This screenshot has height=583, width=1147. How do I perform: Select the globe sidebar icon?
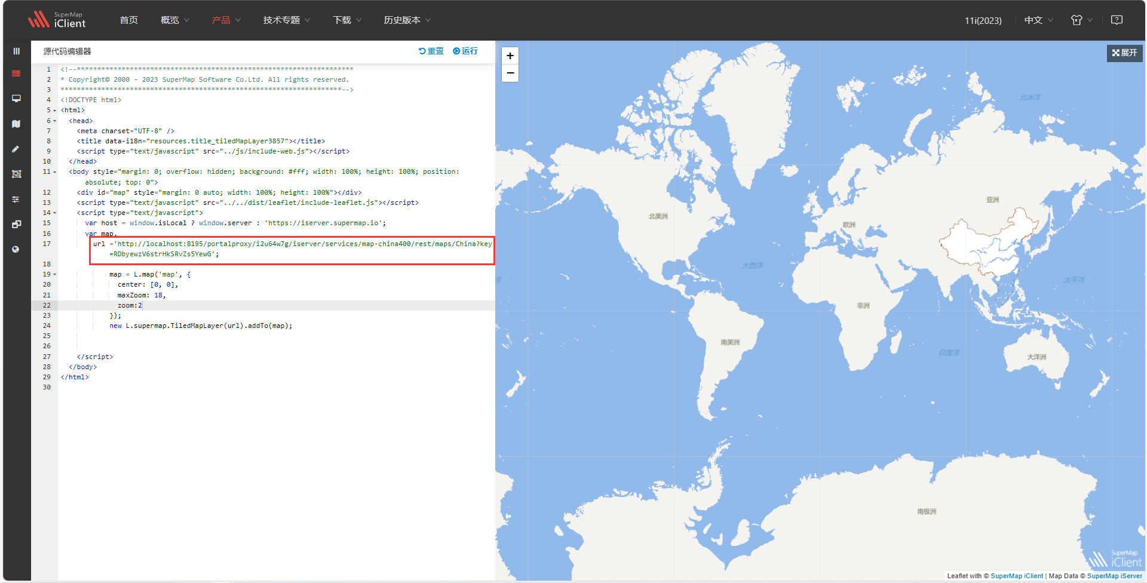tap(16, 249)
